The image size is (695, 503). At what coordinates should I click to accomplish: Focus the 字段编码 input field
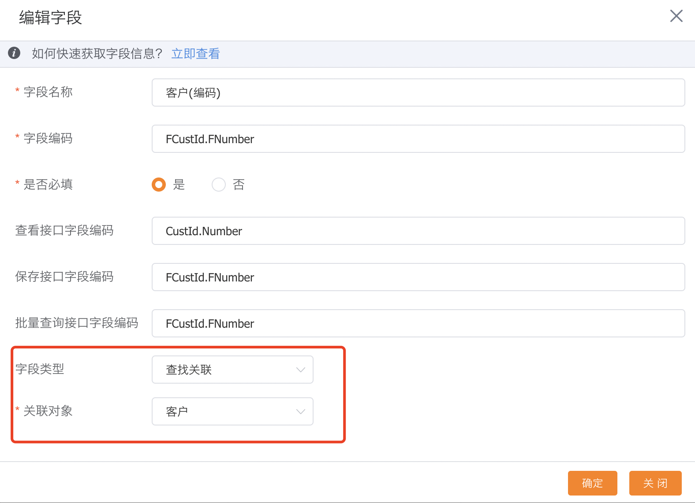[418, 139]
